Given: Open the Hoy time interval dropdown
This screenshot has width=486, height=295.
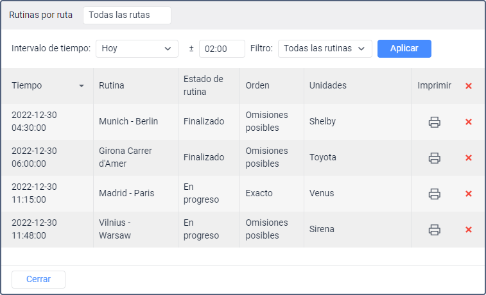Looking at the screenshot, I should [x=137, y=49].
